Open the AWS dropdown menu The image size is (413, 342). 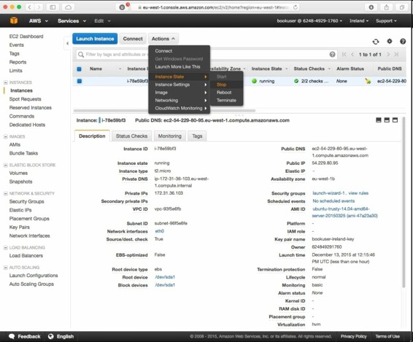click(x=39, y=21)
